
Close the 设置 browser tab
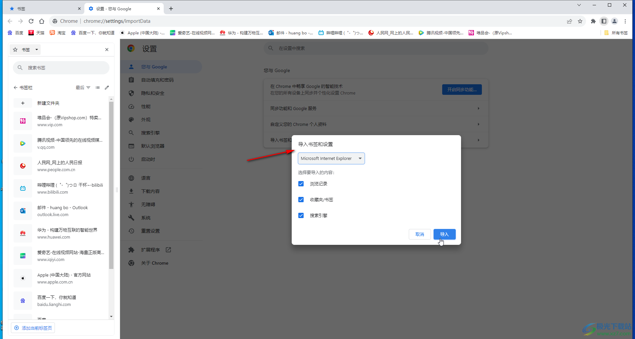pos(158,9)
